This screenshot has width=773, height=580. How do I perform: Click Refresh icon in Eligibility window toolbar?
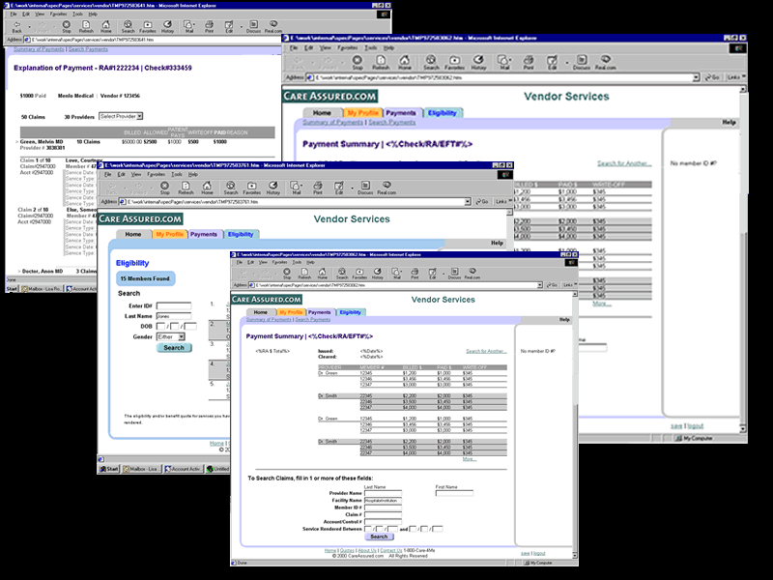pos(186,188)
